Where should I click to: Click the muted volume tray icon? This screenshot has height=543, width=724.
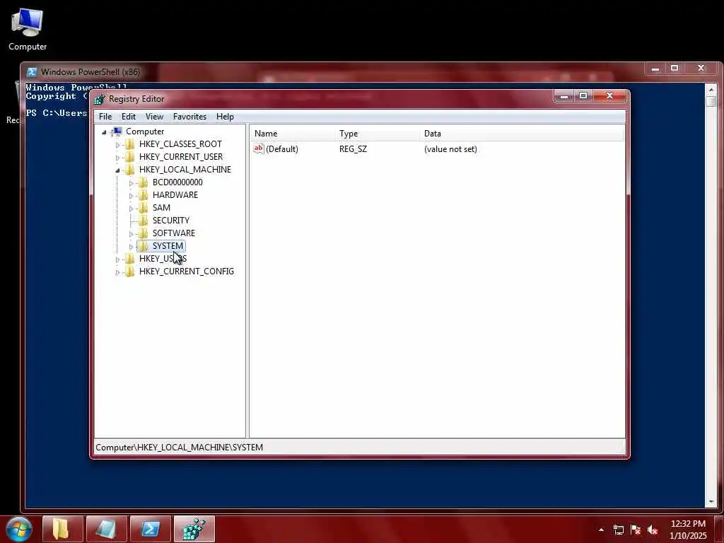653,530
